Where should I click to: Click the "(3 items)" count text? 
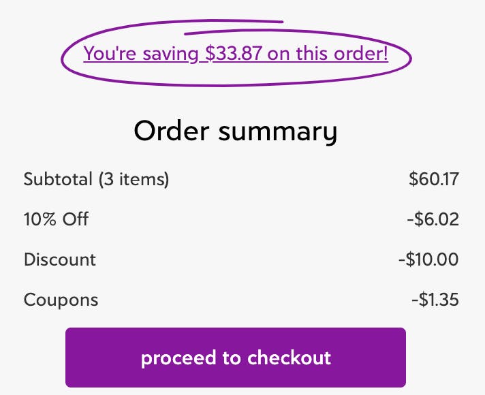133,180
